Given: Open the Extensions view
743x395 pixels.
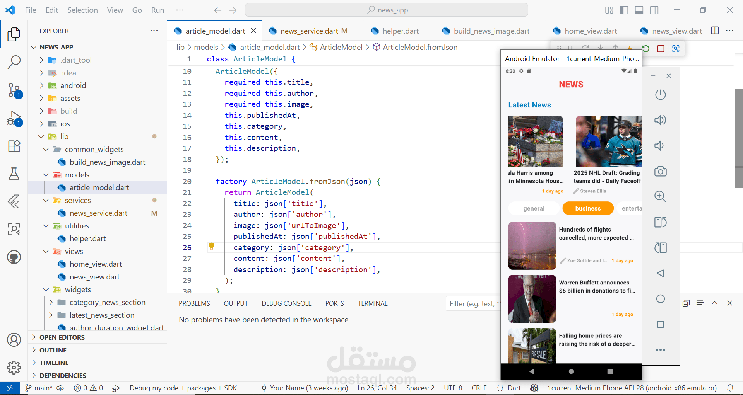Looking at the screenshot, I should 14,146.
